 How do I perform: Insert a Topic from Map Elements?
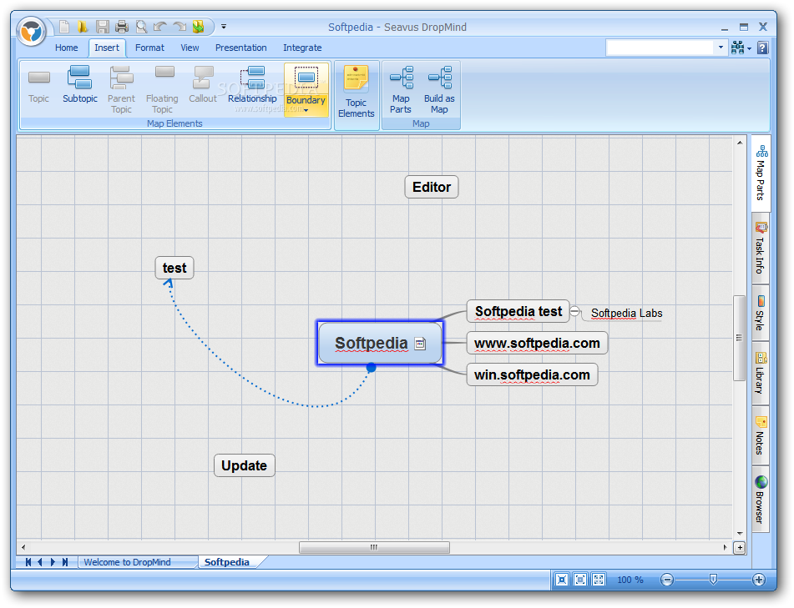point(39,84)
